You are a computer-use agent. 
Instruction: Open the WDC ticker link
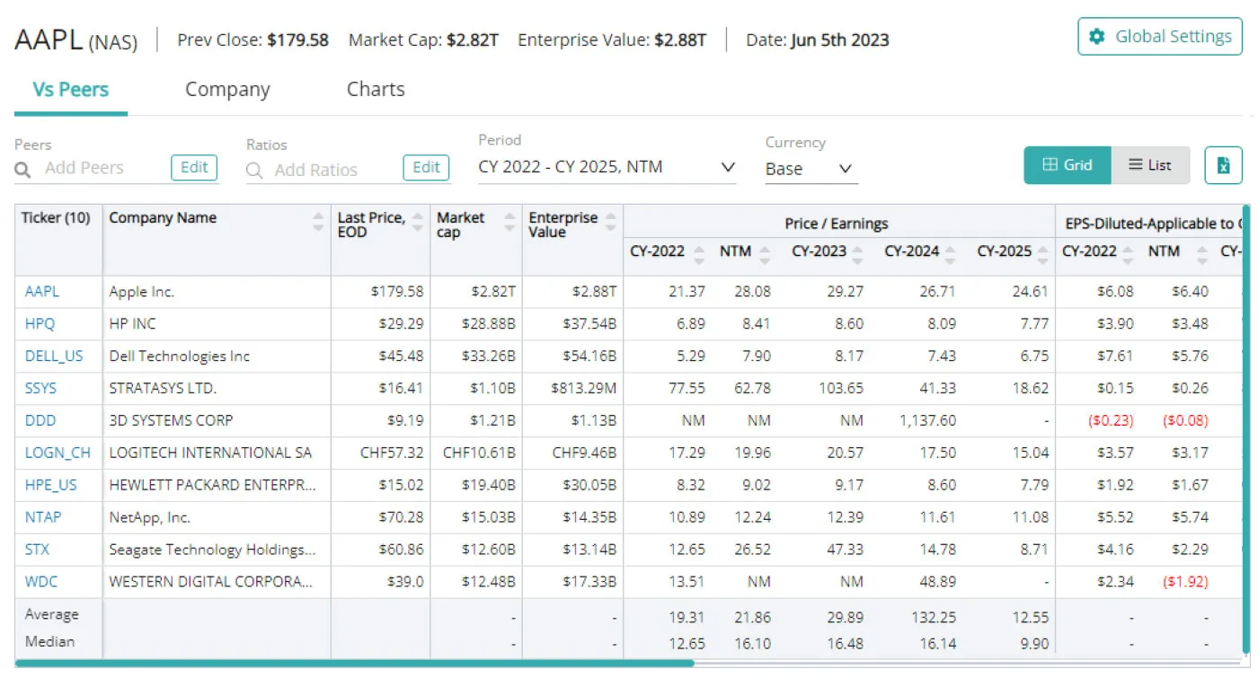41,583
